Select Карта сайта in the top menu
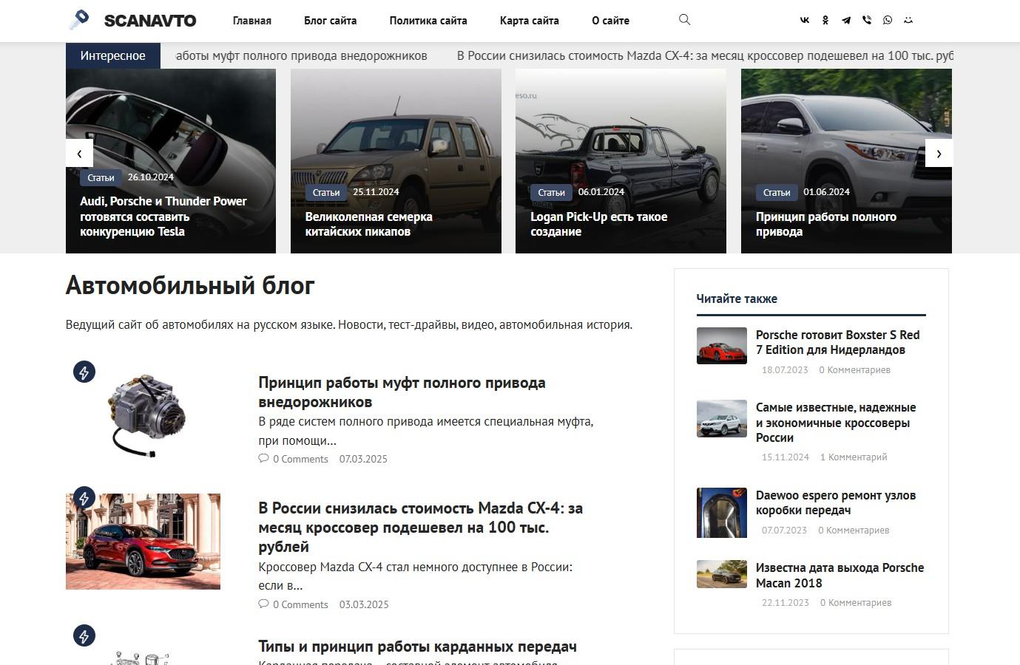 pos(530,21)
